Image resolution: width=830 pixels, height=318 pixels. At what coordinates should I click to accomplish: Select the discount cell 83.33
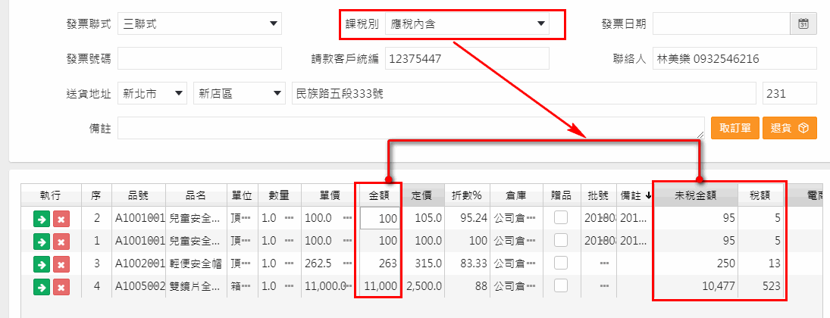[467, 263]
